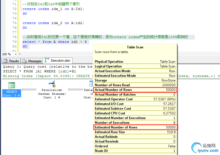Click the Chinese comment on line 78
This screenshot has width=220, height=155.
click(105, 37)
